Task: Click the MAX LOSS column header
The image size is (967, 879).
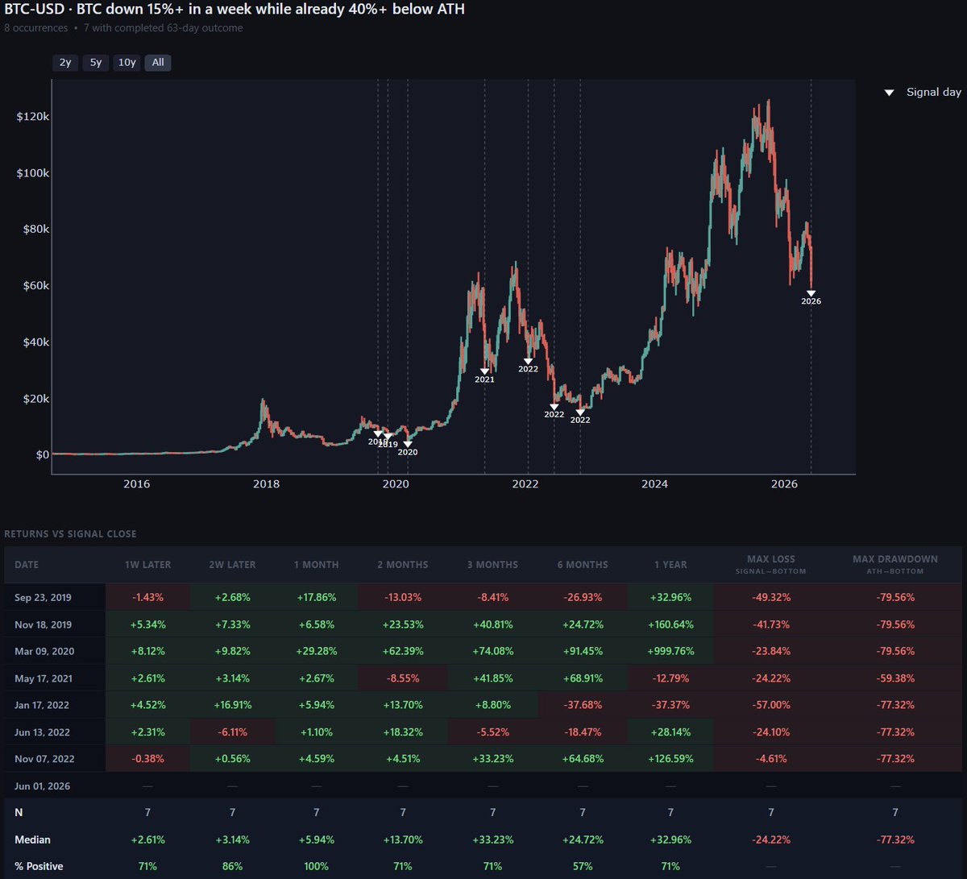Action: [771, 564]
